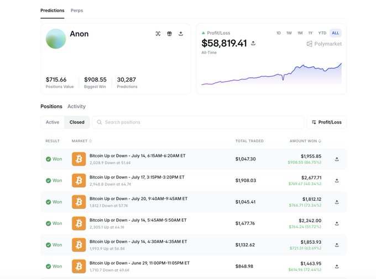Click the TOTAL TRADED column header
This screenshot has width=376, height=279.
click(249, 141)
